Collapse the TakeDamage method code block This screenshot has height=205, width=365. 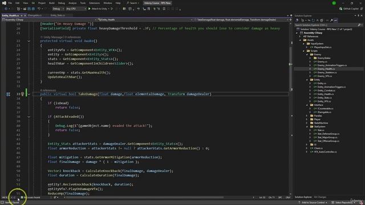pos(29,94)
